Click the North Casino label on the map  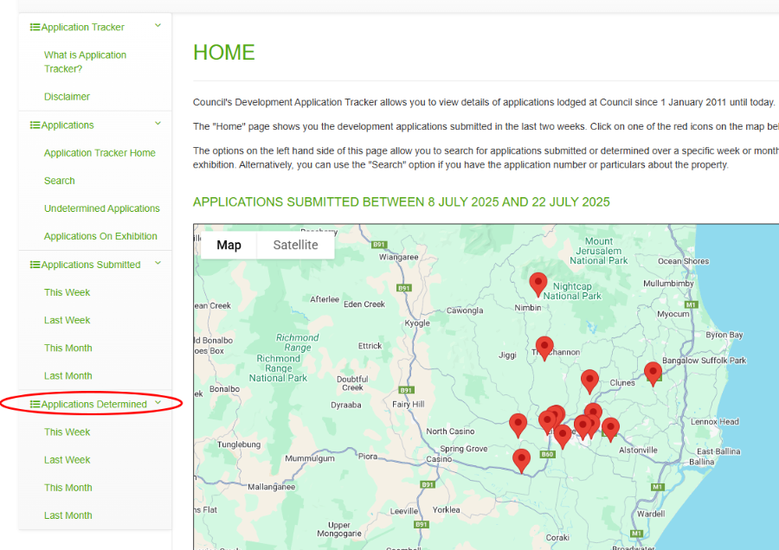pos(451,432)
